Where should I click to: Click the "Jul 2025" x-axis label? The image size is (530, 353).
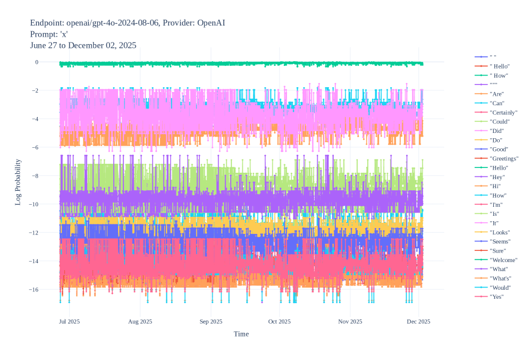(x=69, y=322)
